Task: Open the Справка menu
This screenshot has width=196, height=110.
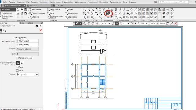Action: (132, 2)
